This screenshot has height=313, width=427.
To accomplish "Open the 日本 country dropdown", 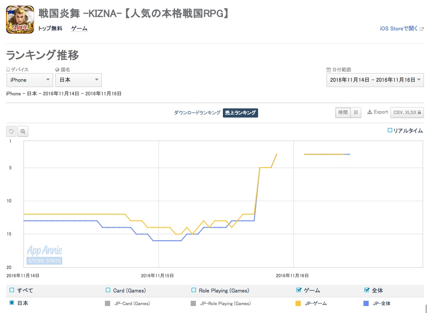I will [78, 80].
